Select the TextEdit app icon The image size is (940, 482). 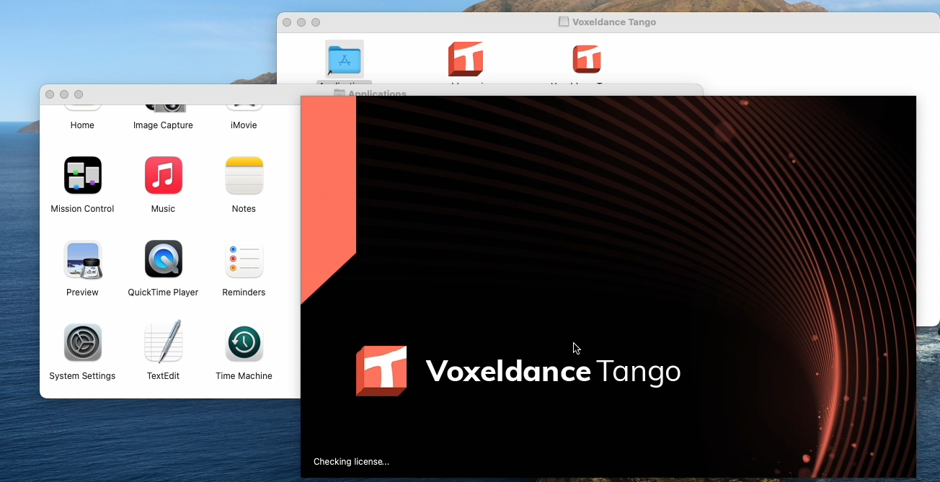[x=163, y=342]
